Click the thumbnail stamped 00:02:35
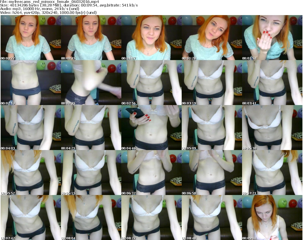Viewport: 303px width, 240px height. [x=91, y=83]
